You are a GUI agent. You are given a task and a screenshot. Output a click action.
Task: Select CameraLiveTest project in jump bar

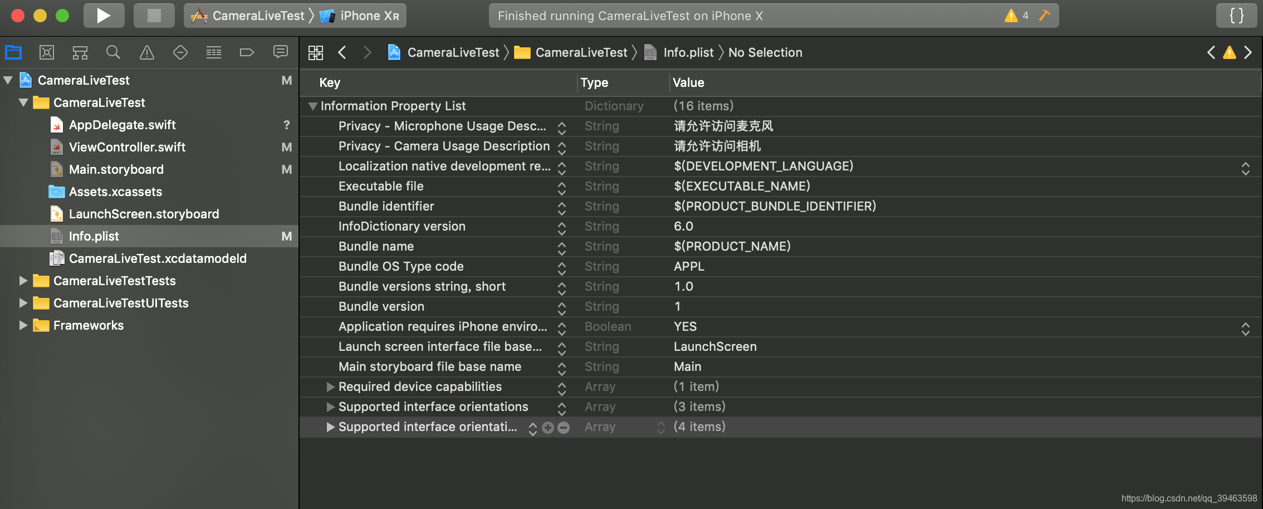click(x=444, y=52)
